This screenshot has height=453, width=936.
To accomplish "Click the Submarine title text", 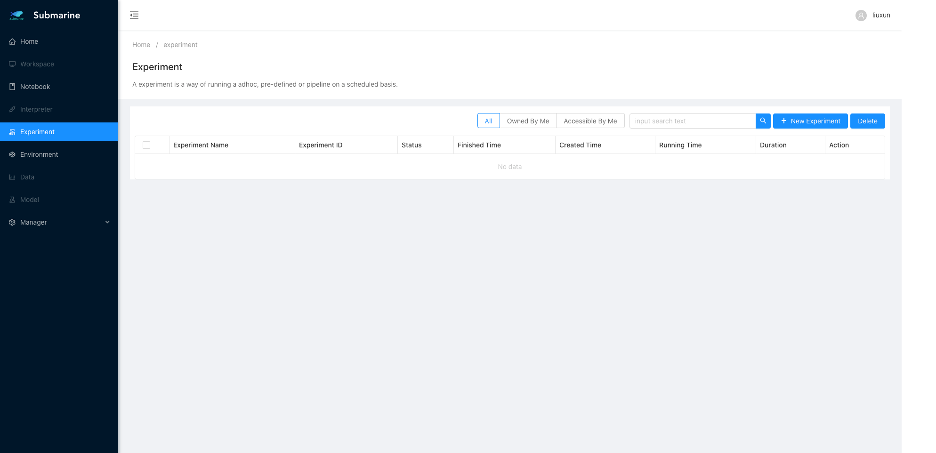I will [57, 15].
